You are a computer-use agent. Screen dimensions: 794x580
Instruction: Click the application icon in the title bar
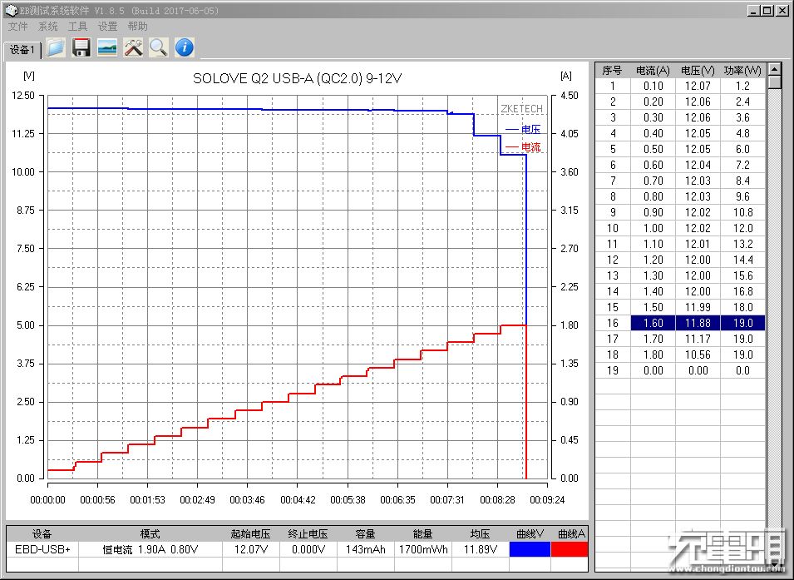[11, 10]
